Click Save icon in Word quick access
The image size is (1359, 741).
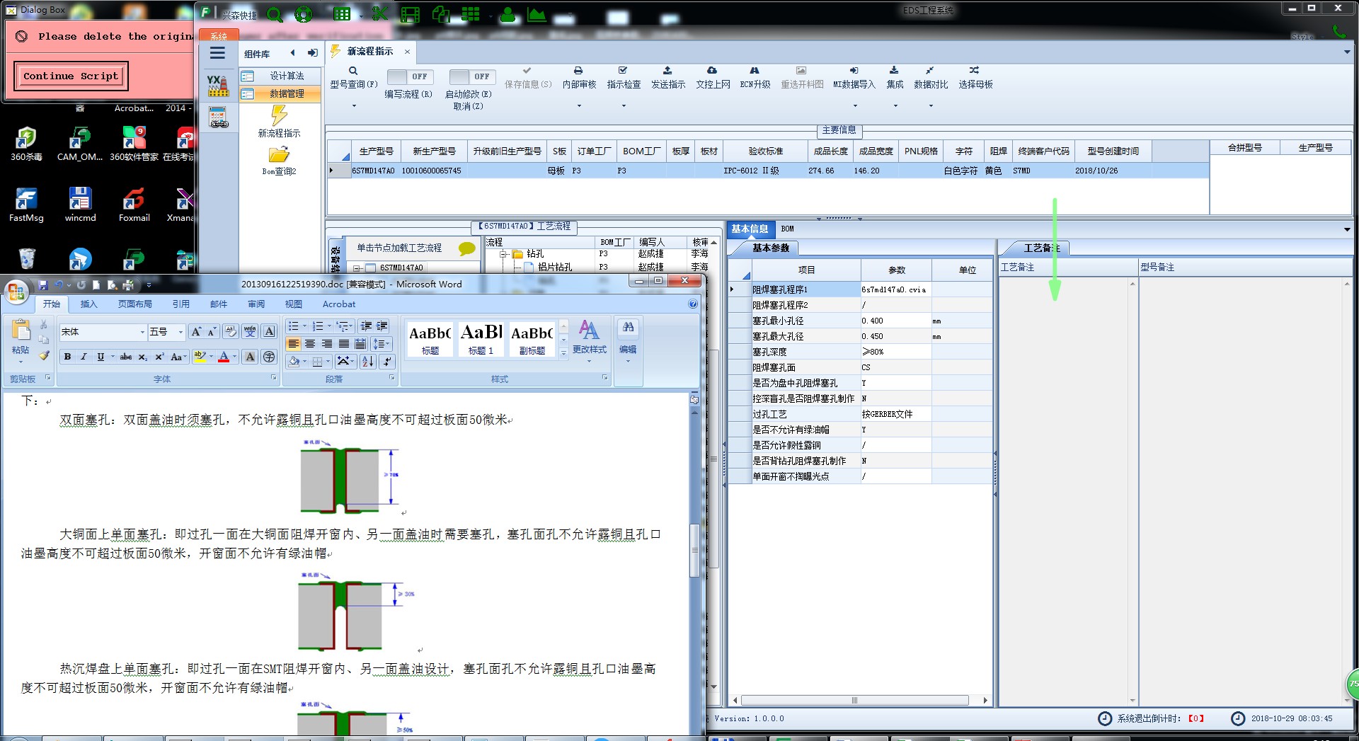pos(43,285)
